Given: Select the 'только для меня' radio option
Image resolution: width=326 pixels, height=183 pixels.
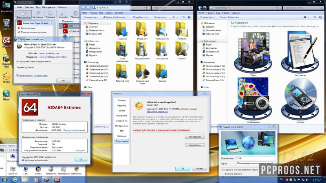Looking at the screenshot, I should (226, 174).
